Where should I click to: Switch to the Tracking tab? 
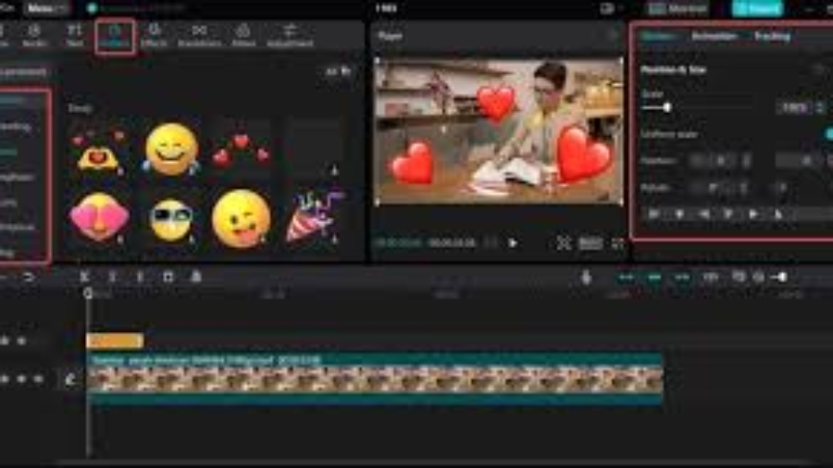click(772, 36)
